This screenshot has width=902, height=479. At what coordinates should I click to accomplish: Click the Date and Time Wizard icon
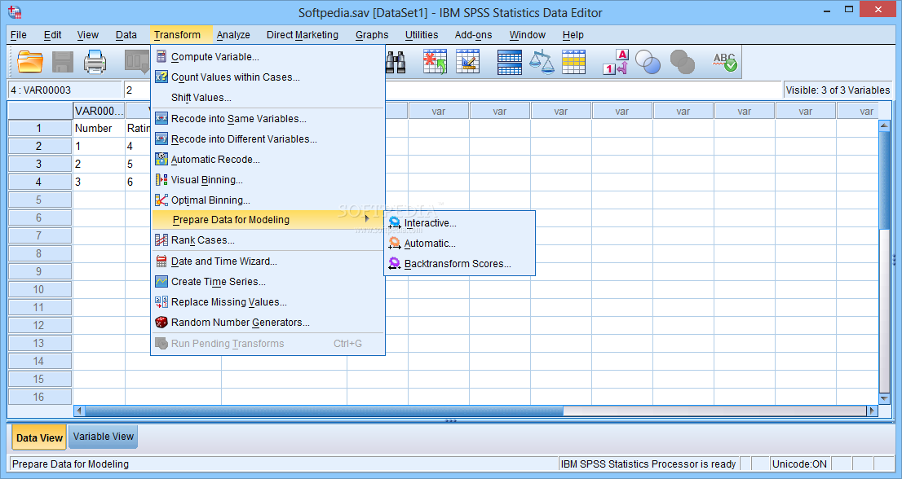point(161,261)
